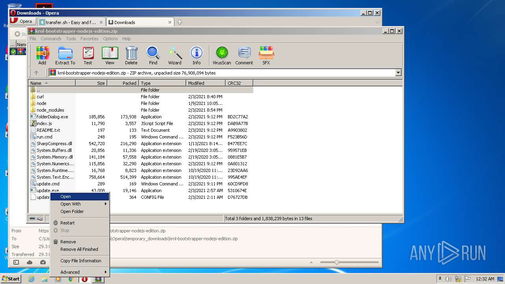
Task: Choose Remove in the context menu
Action: tap(80, 242)
